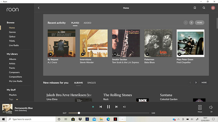Open Task View in taskbar
The width and height of the screenshot is (218, 122).
(x=66, y=119)
